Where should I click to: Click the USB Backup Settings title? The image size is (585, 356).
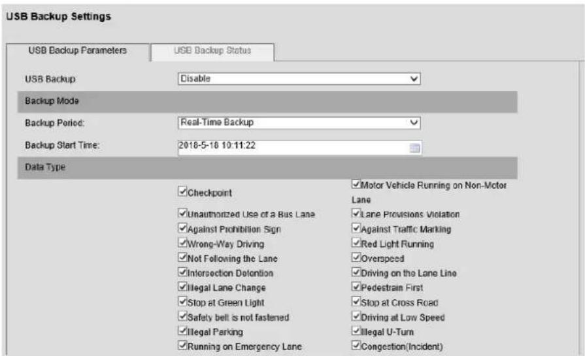[x=59, y=17]
